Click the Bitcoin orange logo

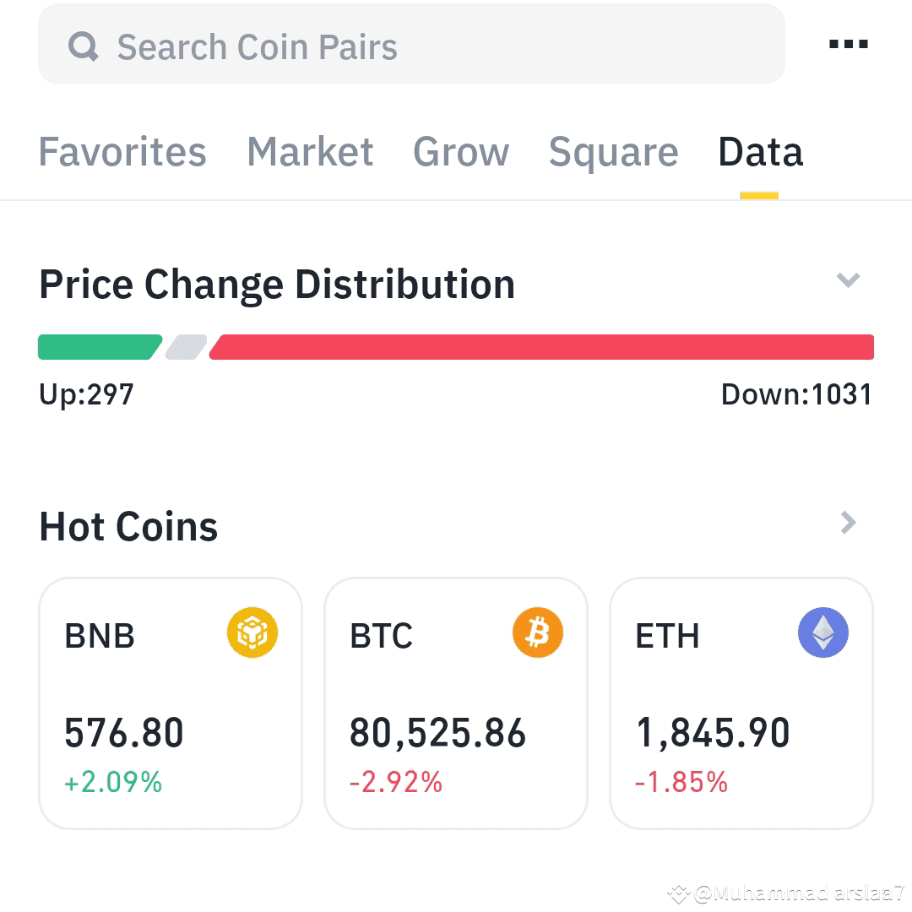point(537,632)
